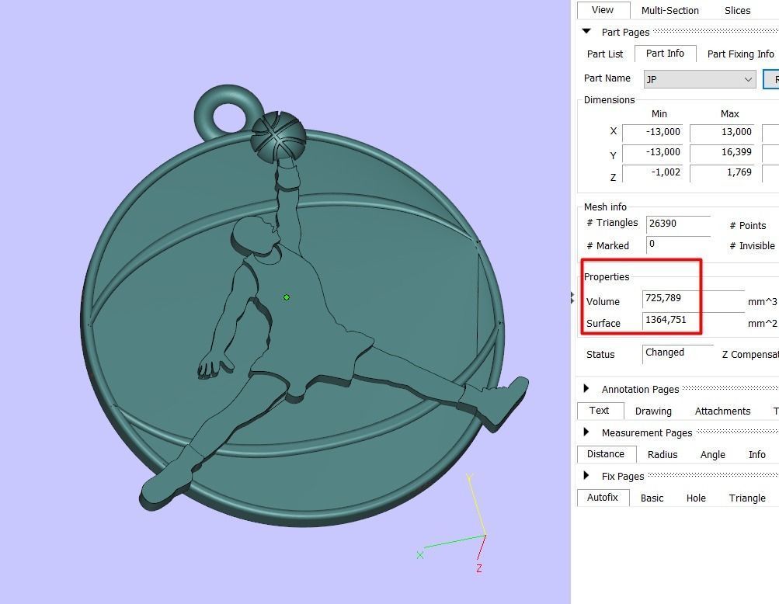
Task: Switch to the View tab
Action: tap(603, 10)
